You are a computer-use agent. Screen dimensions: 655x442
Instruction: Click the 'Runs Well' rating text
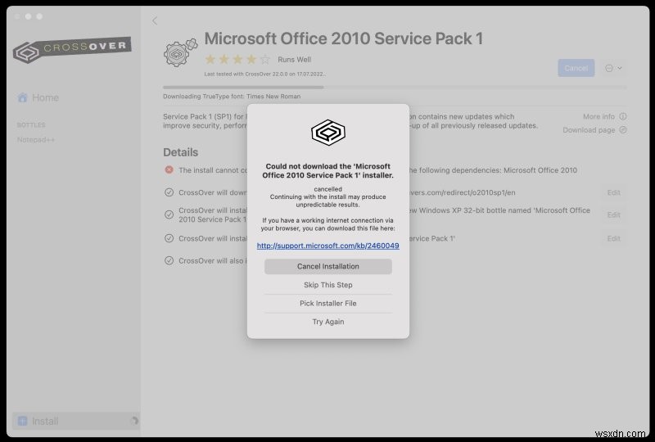[294, 59]
